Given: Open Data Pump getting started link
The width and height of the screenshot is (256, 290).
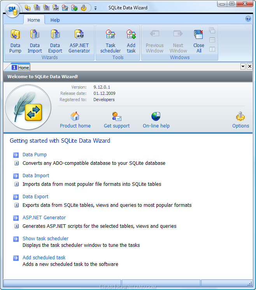Looking at the screenshot, I should pyautogui.click(x=35, y=155).
